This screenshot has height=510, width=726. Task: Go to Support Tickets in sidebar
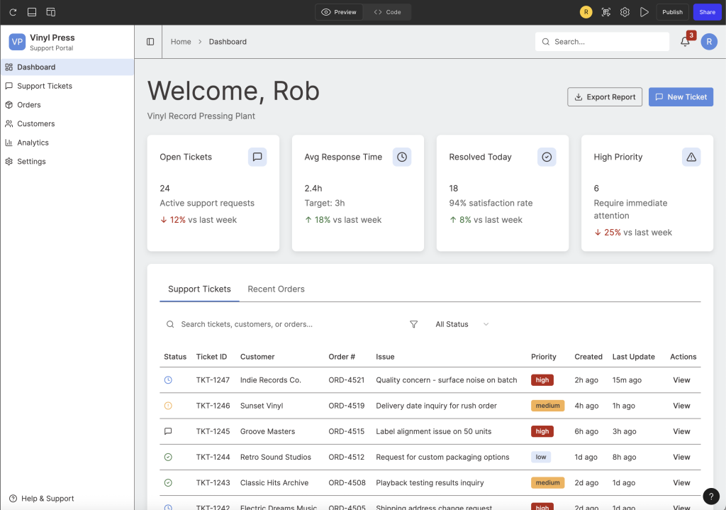click(44, 86)
